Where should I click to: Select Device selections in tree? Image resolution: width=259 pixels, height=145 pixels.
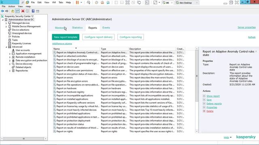coord(21,30)
